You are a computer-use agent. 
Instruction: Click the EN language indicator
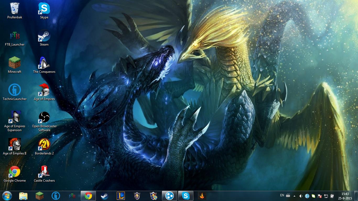[x=282, y=195]
